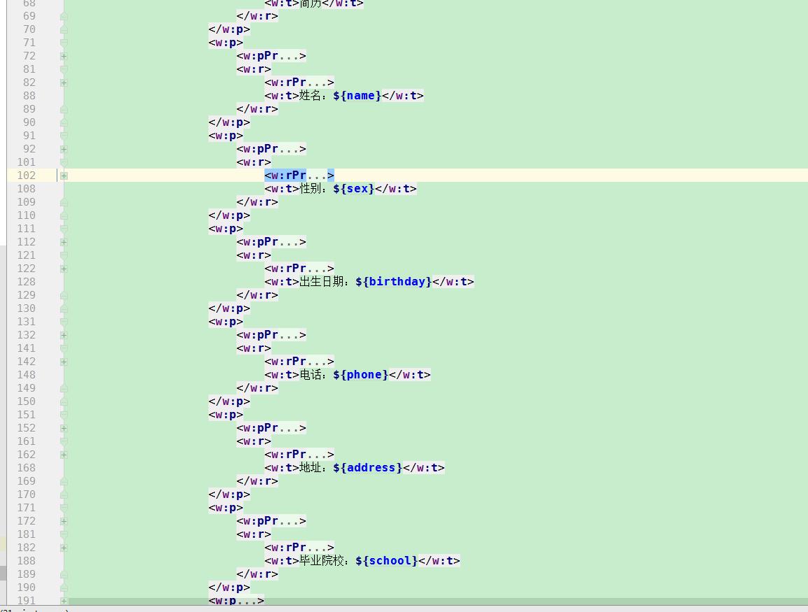Click the 出生日期 text in line 128
808x612 pixels.
click(x=322, y=283)
